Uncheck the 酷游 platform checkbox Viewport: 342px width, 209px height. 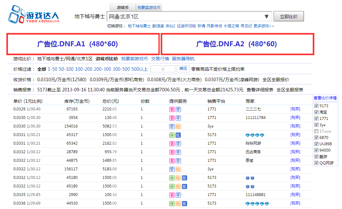click(x=316, y=157)
